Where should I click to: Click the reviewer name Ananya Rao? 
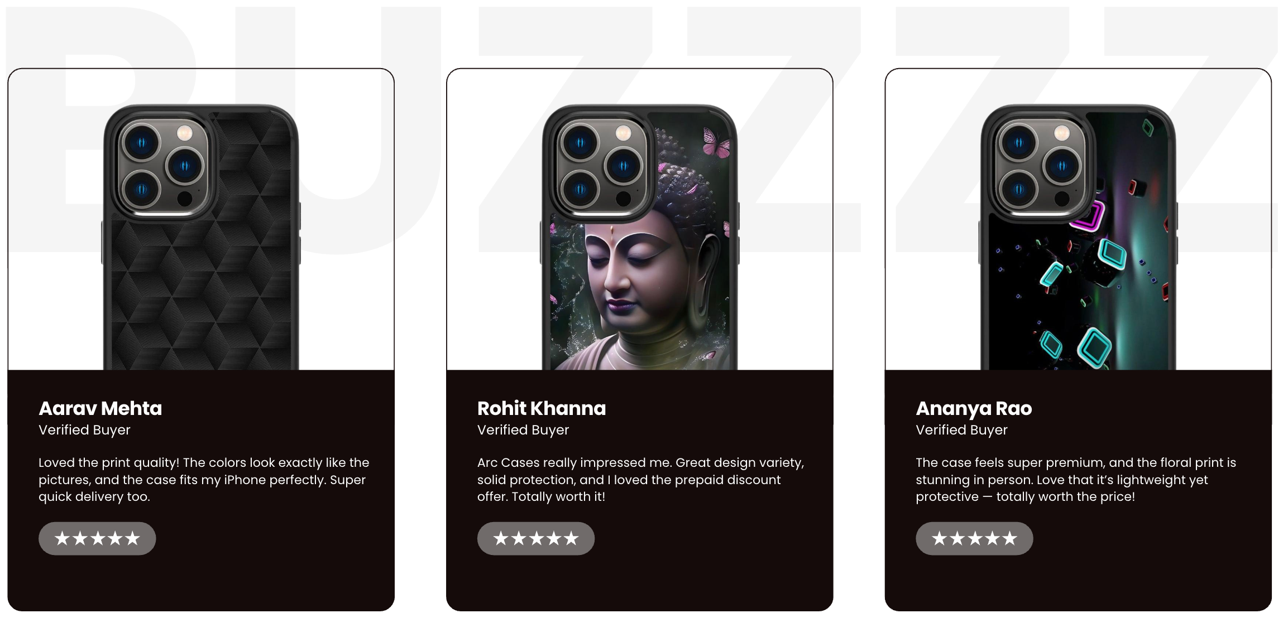click(974, 409)
